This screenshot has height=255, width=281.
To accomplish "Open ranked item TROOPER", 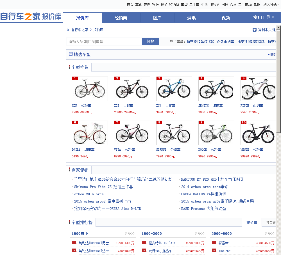I will pyautogui.click(x=224, y=251).
